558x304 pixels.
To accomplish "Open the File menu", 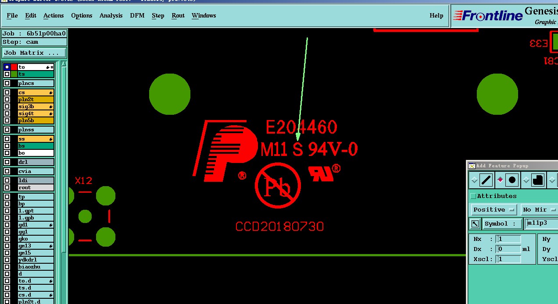I will (12, 15).
